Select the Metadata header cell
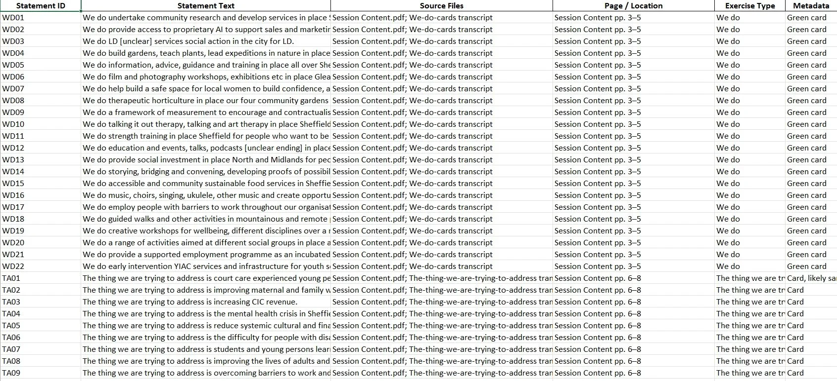The image size is (837, 381). (811, 6)
